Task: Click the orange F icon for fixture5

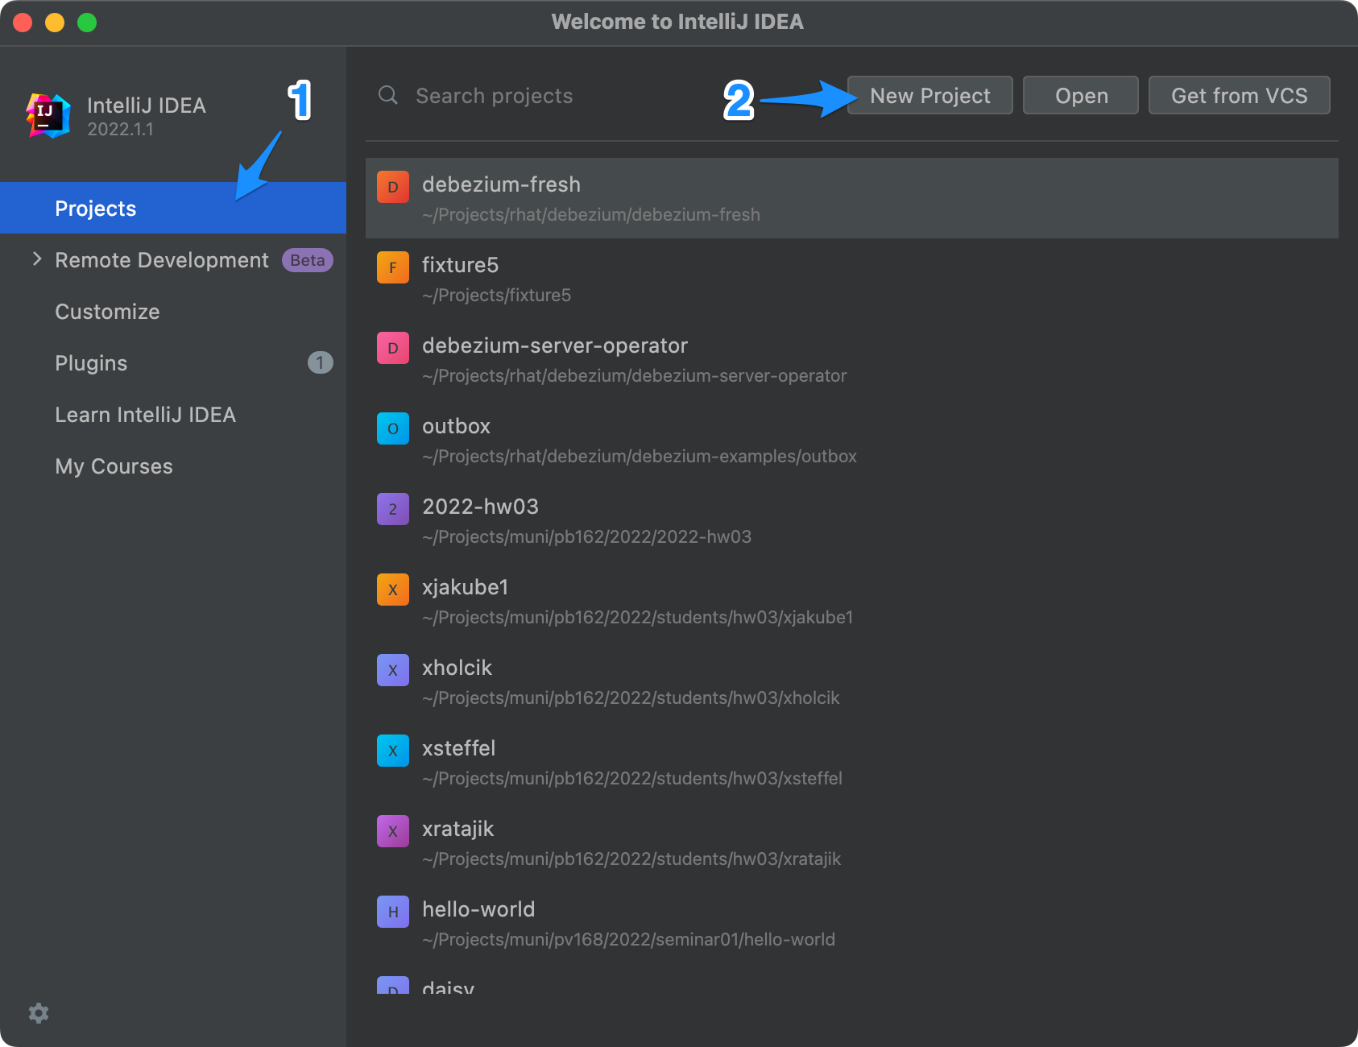Action: tap(393, 267)
